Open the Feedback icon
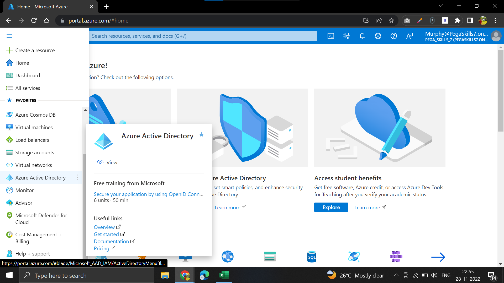Image resolution: width=504 pixels, height=283 pixels. pyautogui.click(x=409, y=36)
